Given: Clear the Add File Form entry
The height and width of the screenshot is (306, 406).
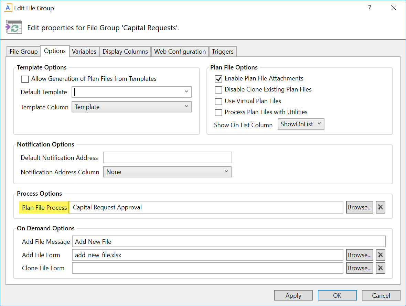Looking at the screenshot, I should pyautogui.click(x=380, y=255).
